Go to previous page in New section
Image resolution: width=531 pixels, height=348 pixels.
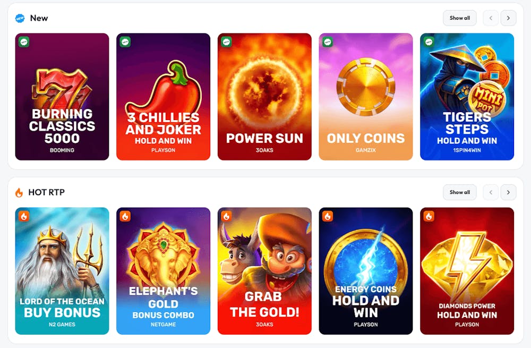click(491, 18)
